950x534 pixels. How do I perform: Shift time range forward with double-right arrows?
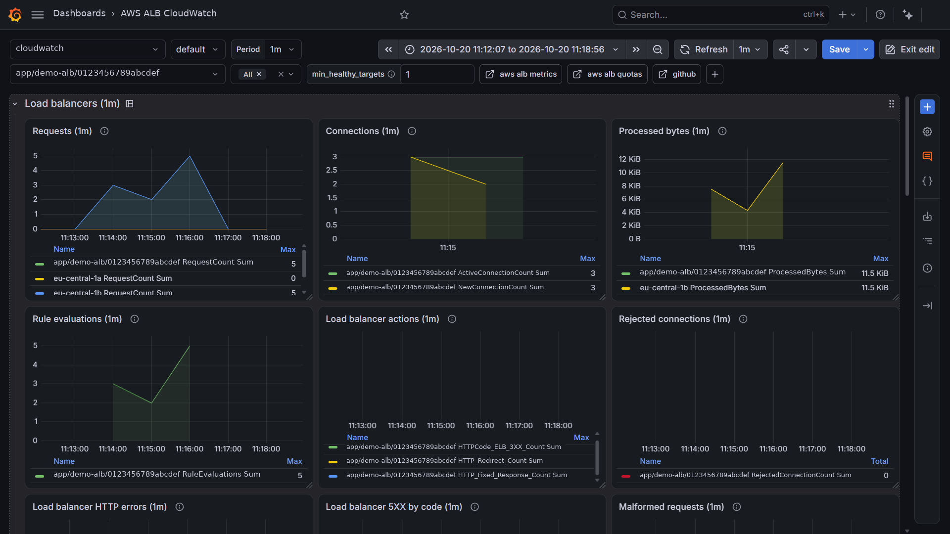(636, 49)
